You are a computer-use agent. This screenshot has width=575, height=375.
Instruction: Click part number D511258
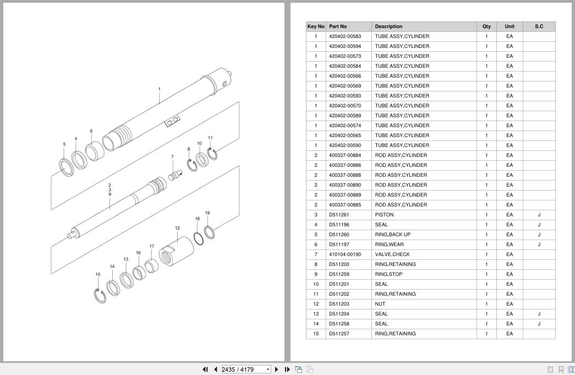(339, 324)
